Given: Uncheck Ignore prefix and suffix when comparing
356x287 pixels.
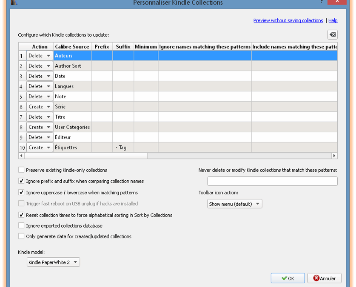Looking at the screenshot, I should point(21,181).
